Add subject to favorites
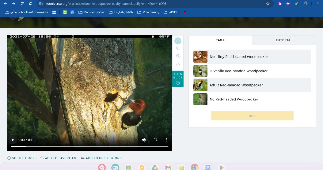 58,158
